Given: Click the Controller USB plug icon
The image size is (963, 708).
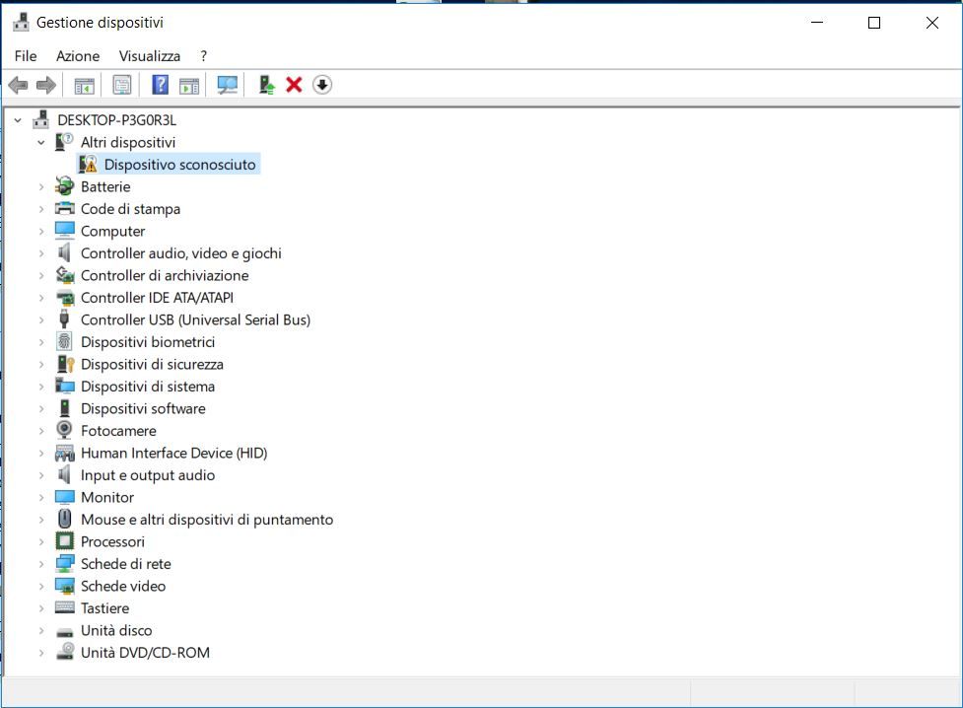Looking at the screenshot, I should coord(64,319).
